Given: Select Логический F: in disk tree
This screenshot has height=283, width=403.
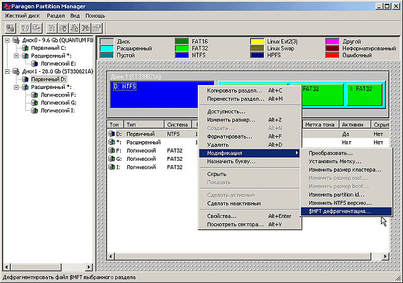Looking at the screenshot, I should coord(58,95).
